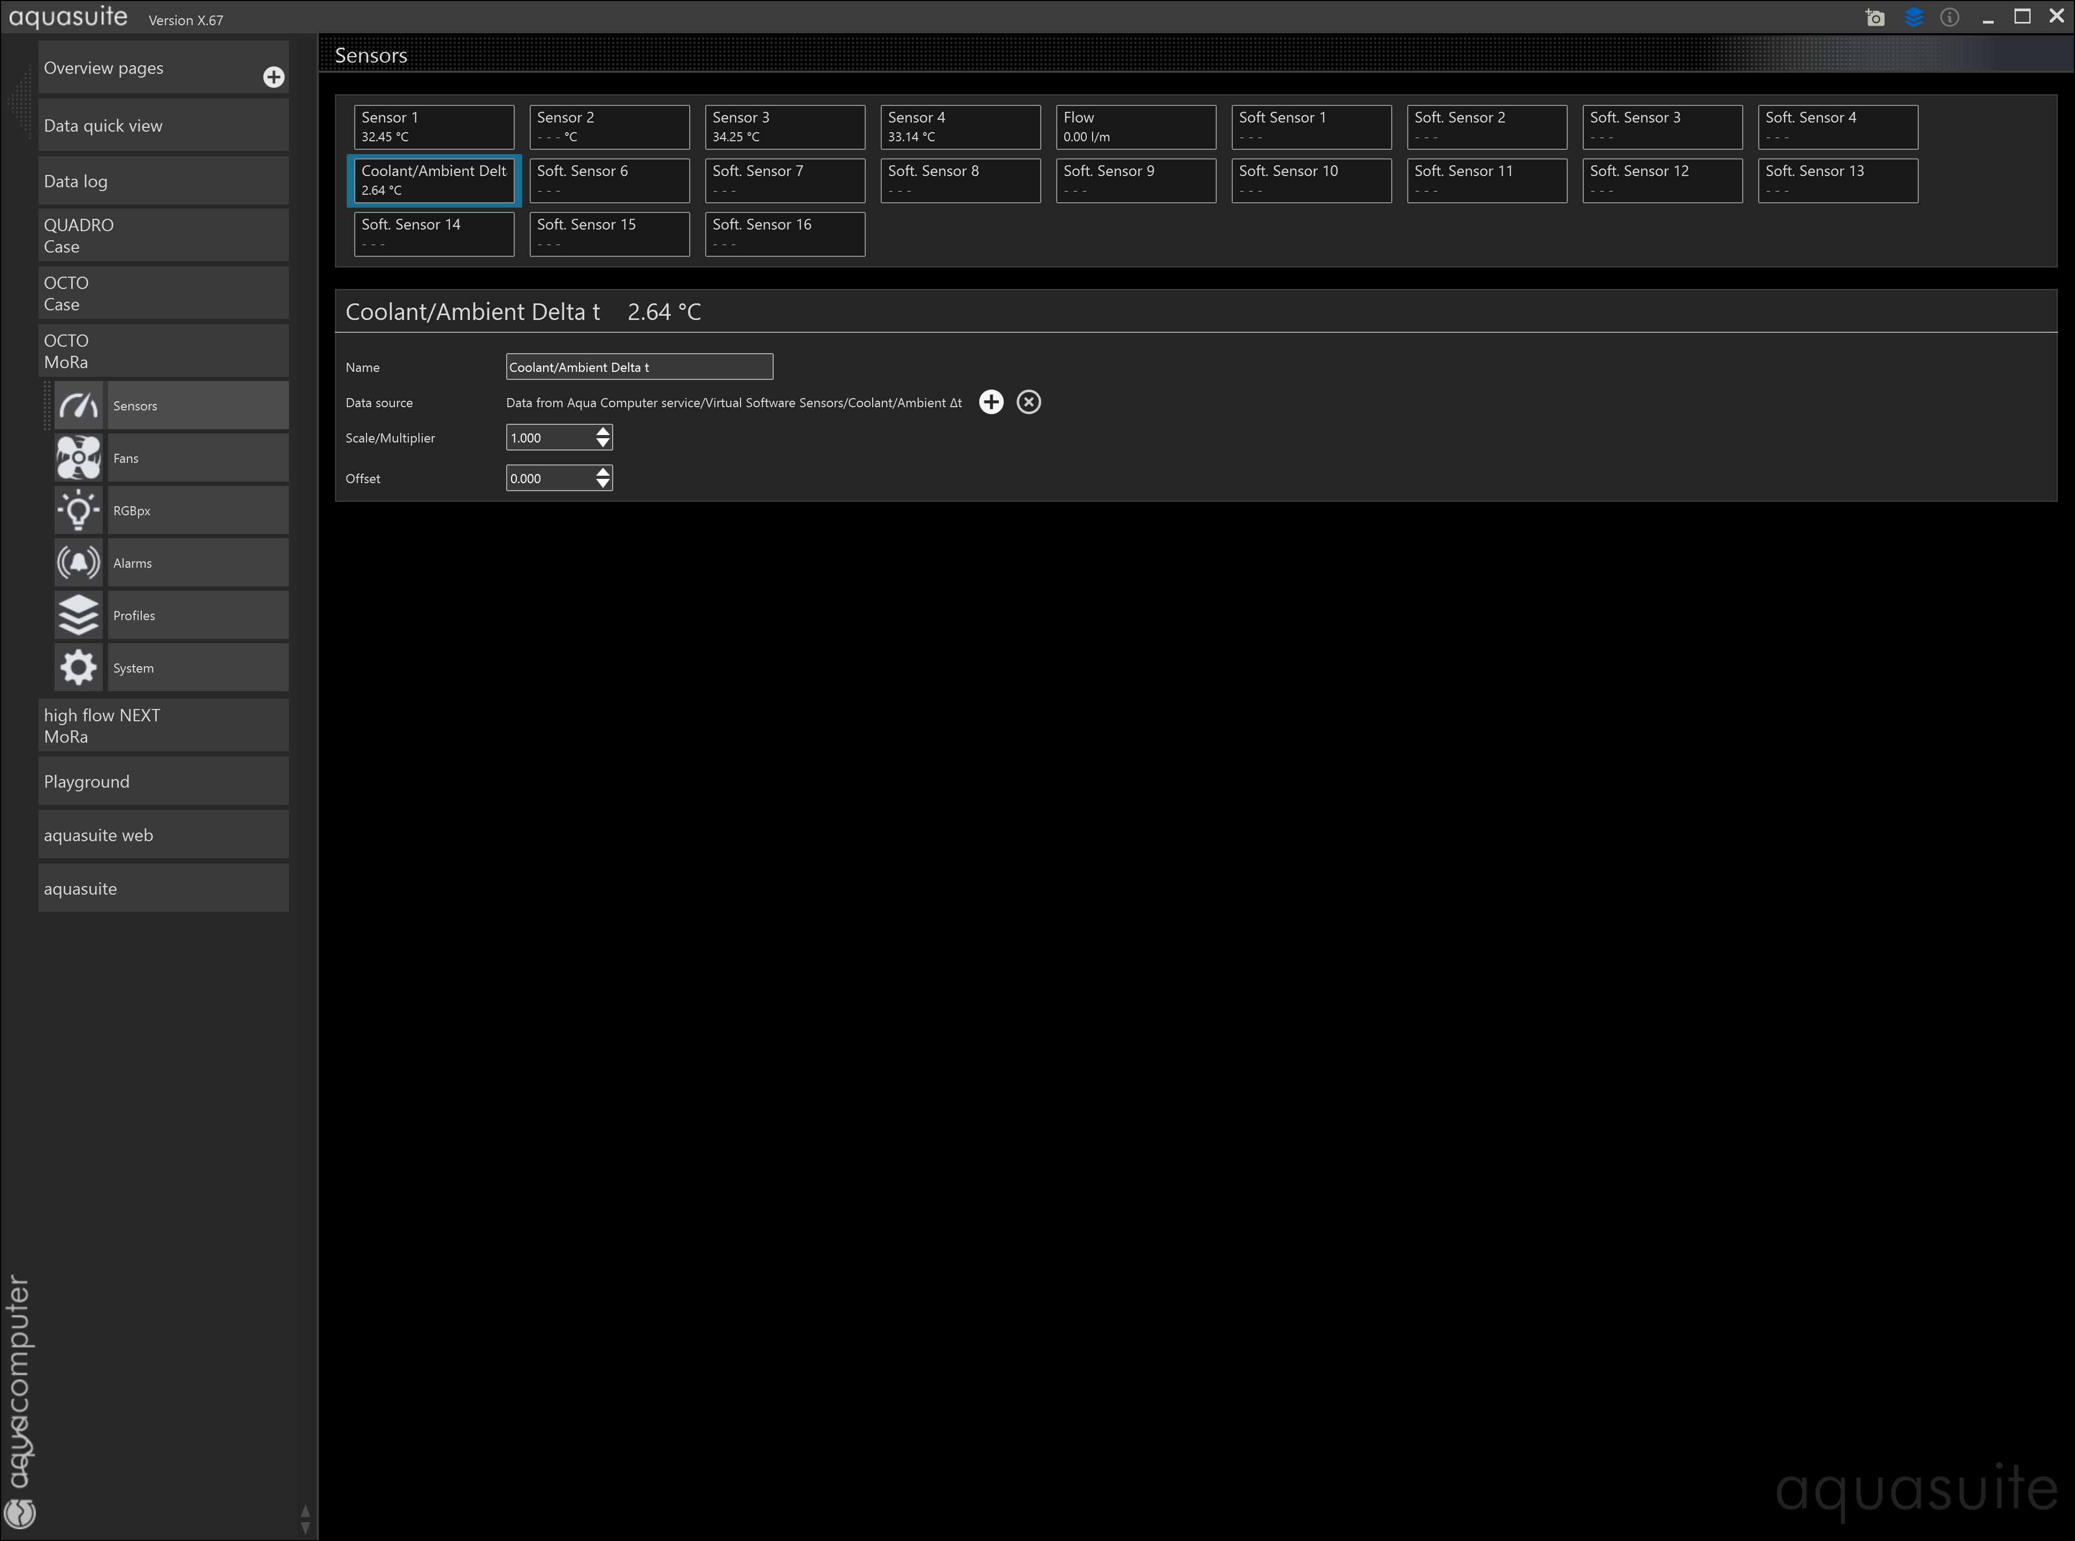Click the camera screenshot icon in the title bar
2075x1541 pixels.
pyautogui.click(x=1874, y=18)
